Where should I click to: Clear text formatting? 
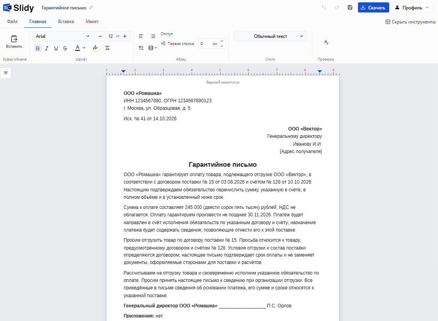(107, 48)
